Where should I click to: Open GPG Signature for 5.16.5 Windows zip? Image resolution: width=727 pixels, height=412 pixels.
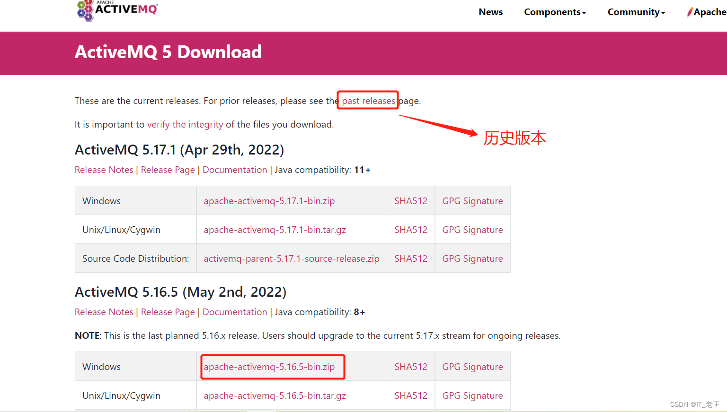coord(472,367)
